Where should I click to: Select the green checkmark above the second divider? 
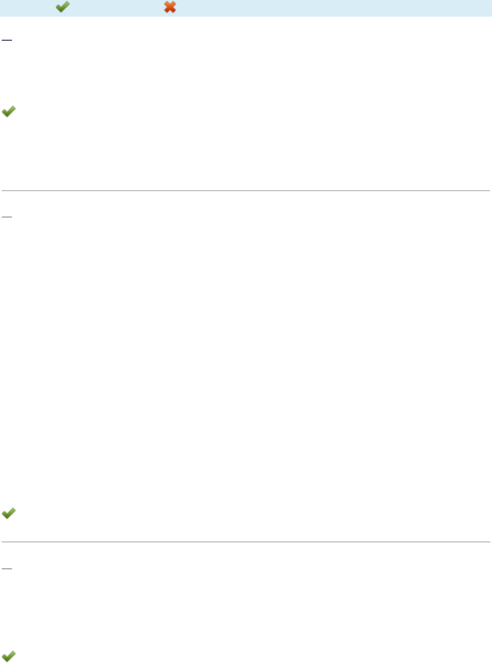[x=9, y=513]
